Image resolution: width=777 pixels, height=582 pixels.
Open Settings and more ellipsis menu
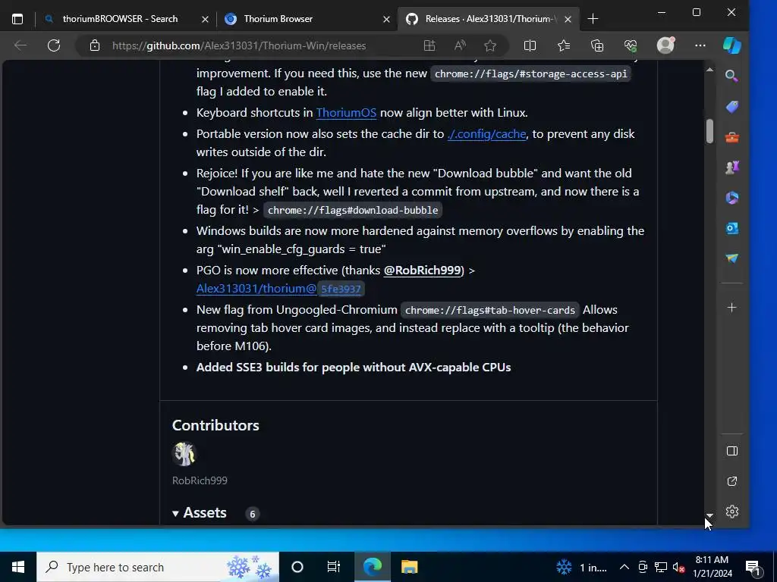(x=700, y=45)
